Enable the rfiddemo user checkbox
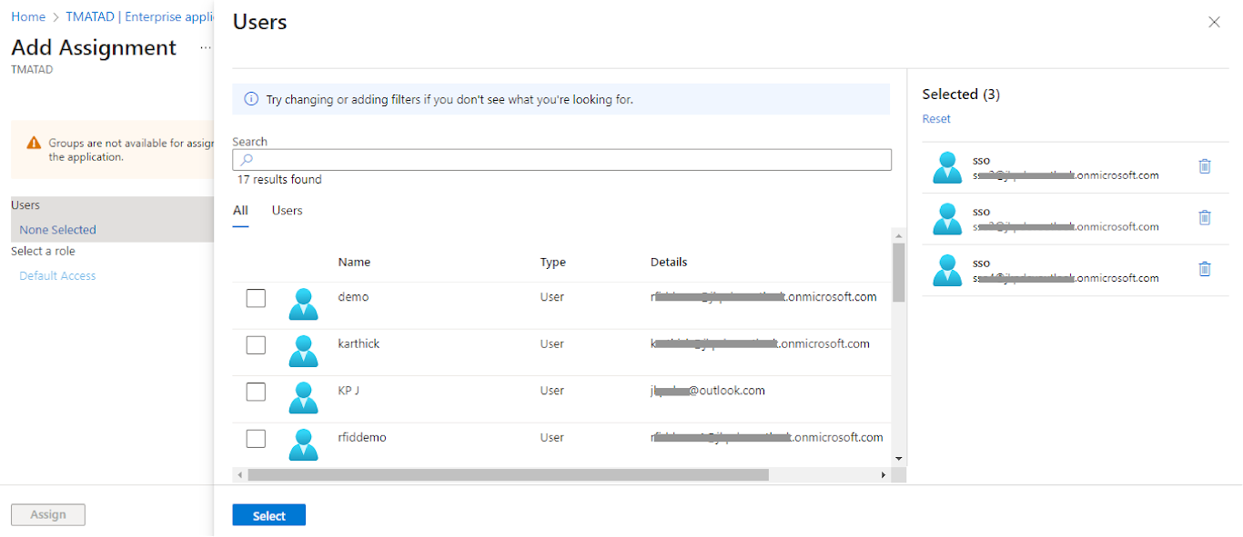The width and height of the screenshot is (1243, 537). coord(256,439)
